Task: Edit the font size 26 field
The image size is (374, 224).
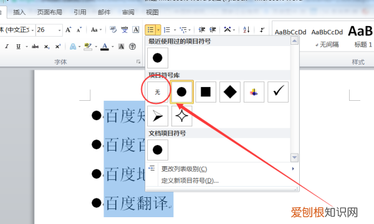Action: tap(47, 30)
